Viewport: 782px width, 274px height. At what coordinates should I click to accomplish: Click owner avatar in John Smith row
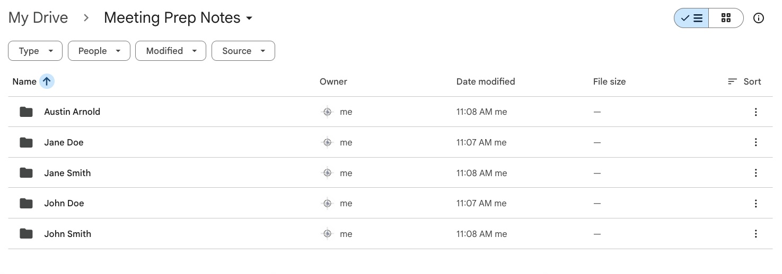point(327,234)
